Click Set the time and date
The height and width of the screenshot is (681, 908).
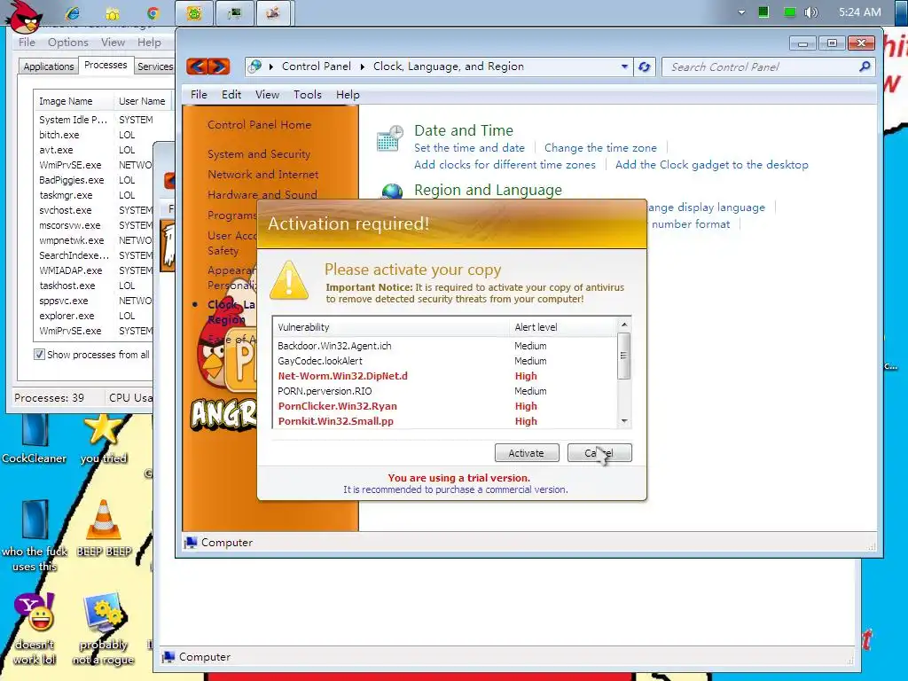tap(469, 148)
